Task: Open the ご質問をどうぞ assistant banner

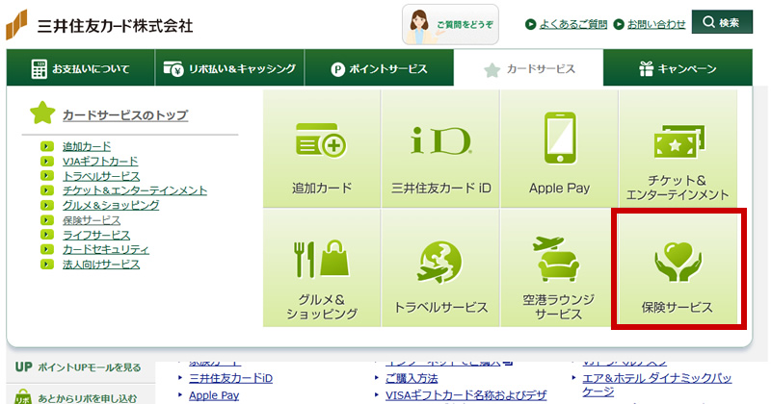Action: (450, 25)
